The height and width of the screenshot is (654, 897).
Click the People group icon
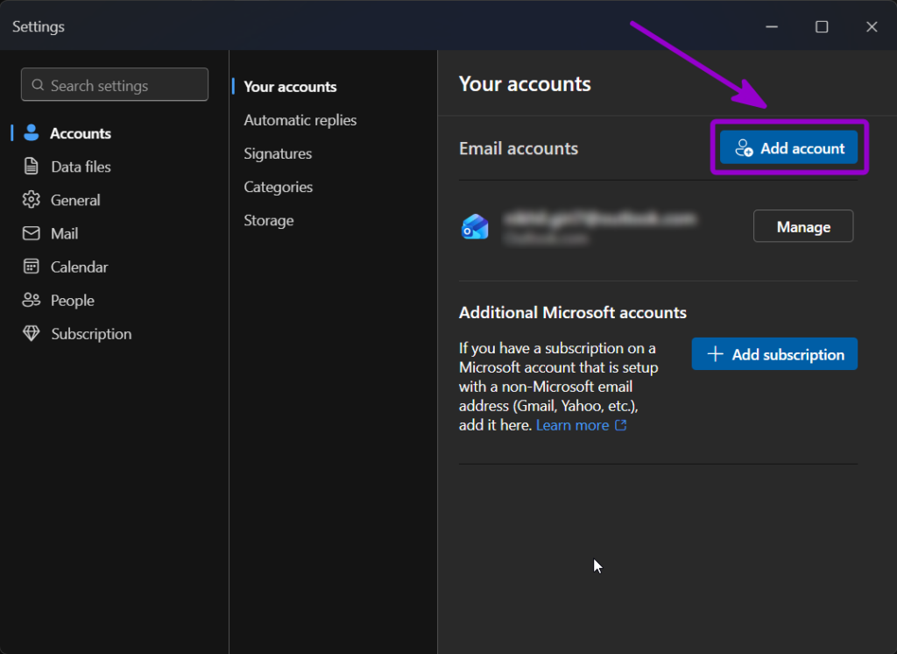tap(31, 300)
